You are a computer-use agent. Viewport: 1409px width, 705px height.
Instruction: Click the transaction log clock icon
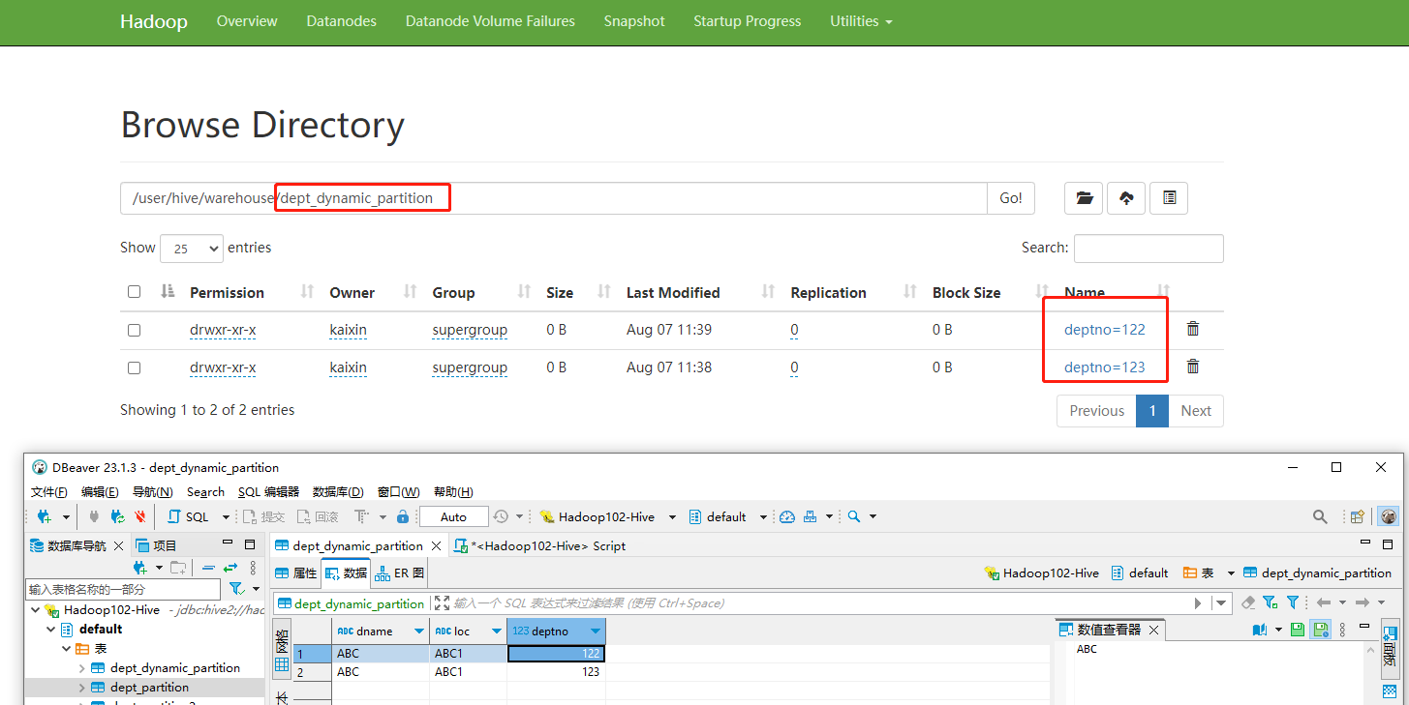(x=501, y=516)
